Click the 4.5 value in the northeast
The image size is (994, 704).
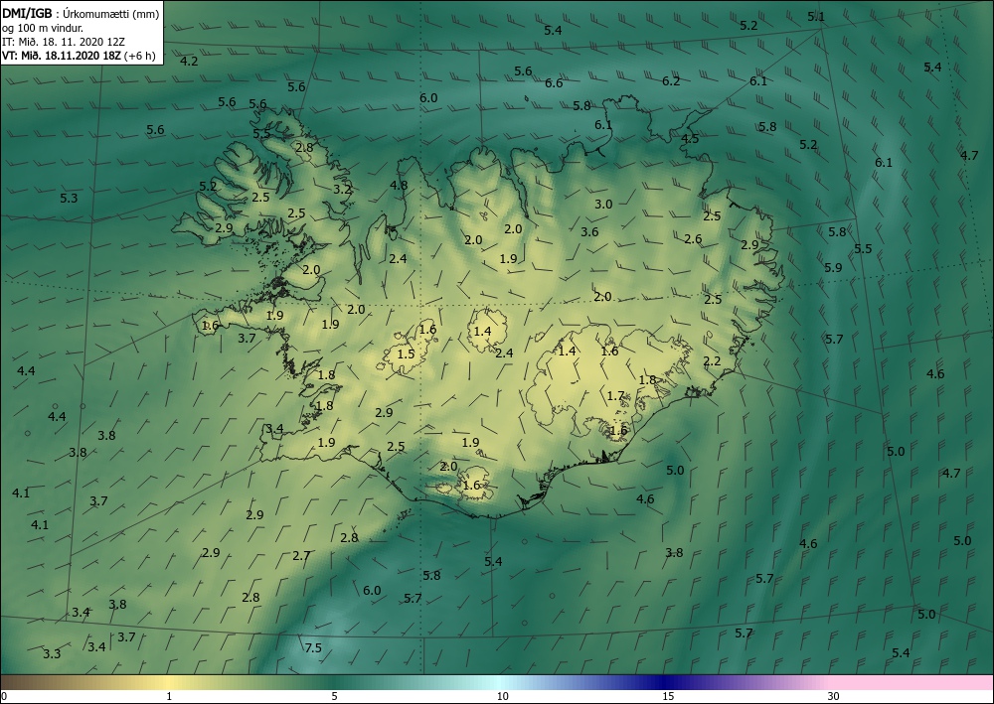pyautogui.click(x=690, y=139)
